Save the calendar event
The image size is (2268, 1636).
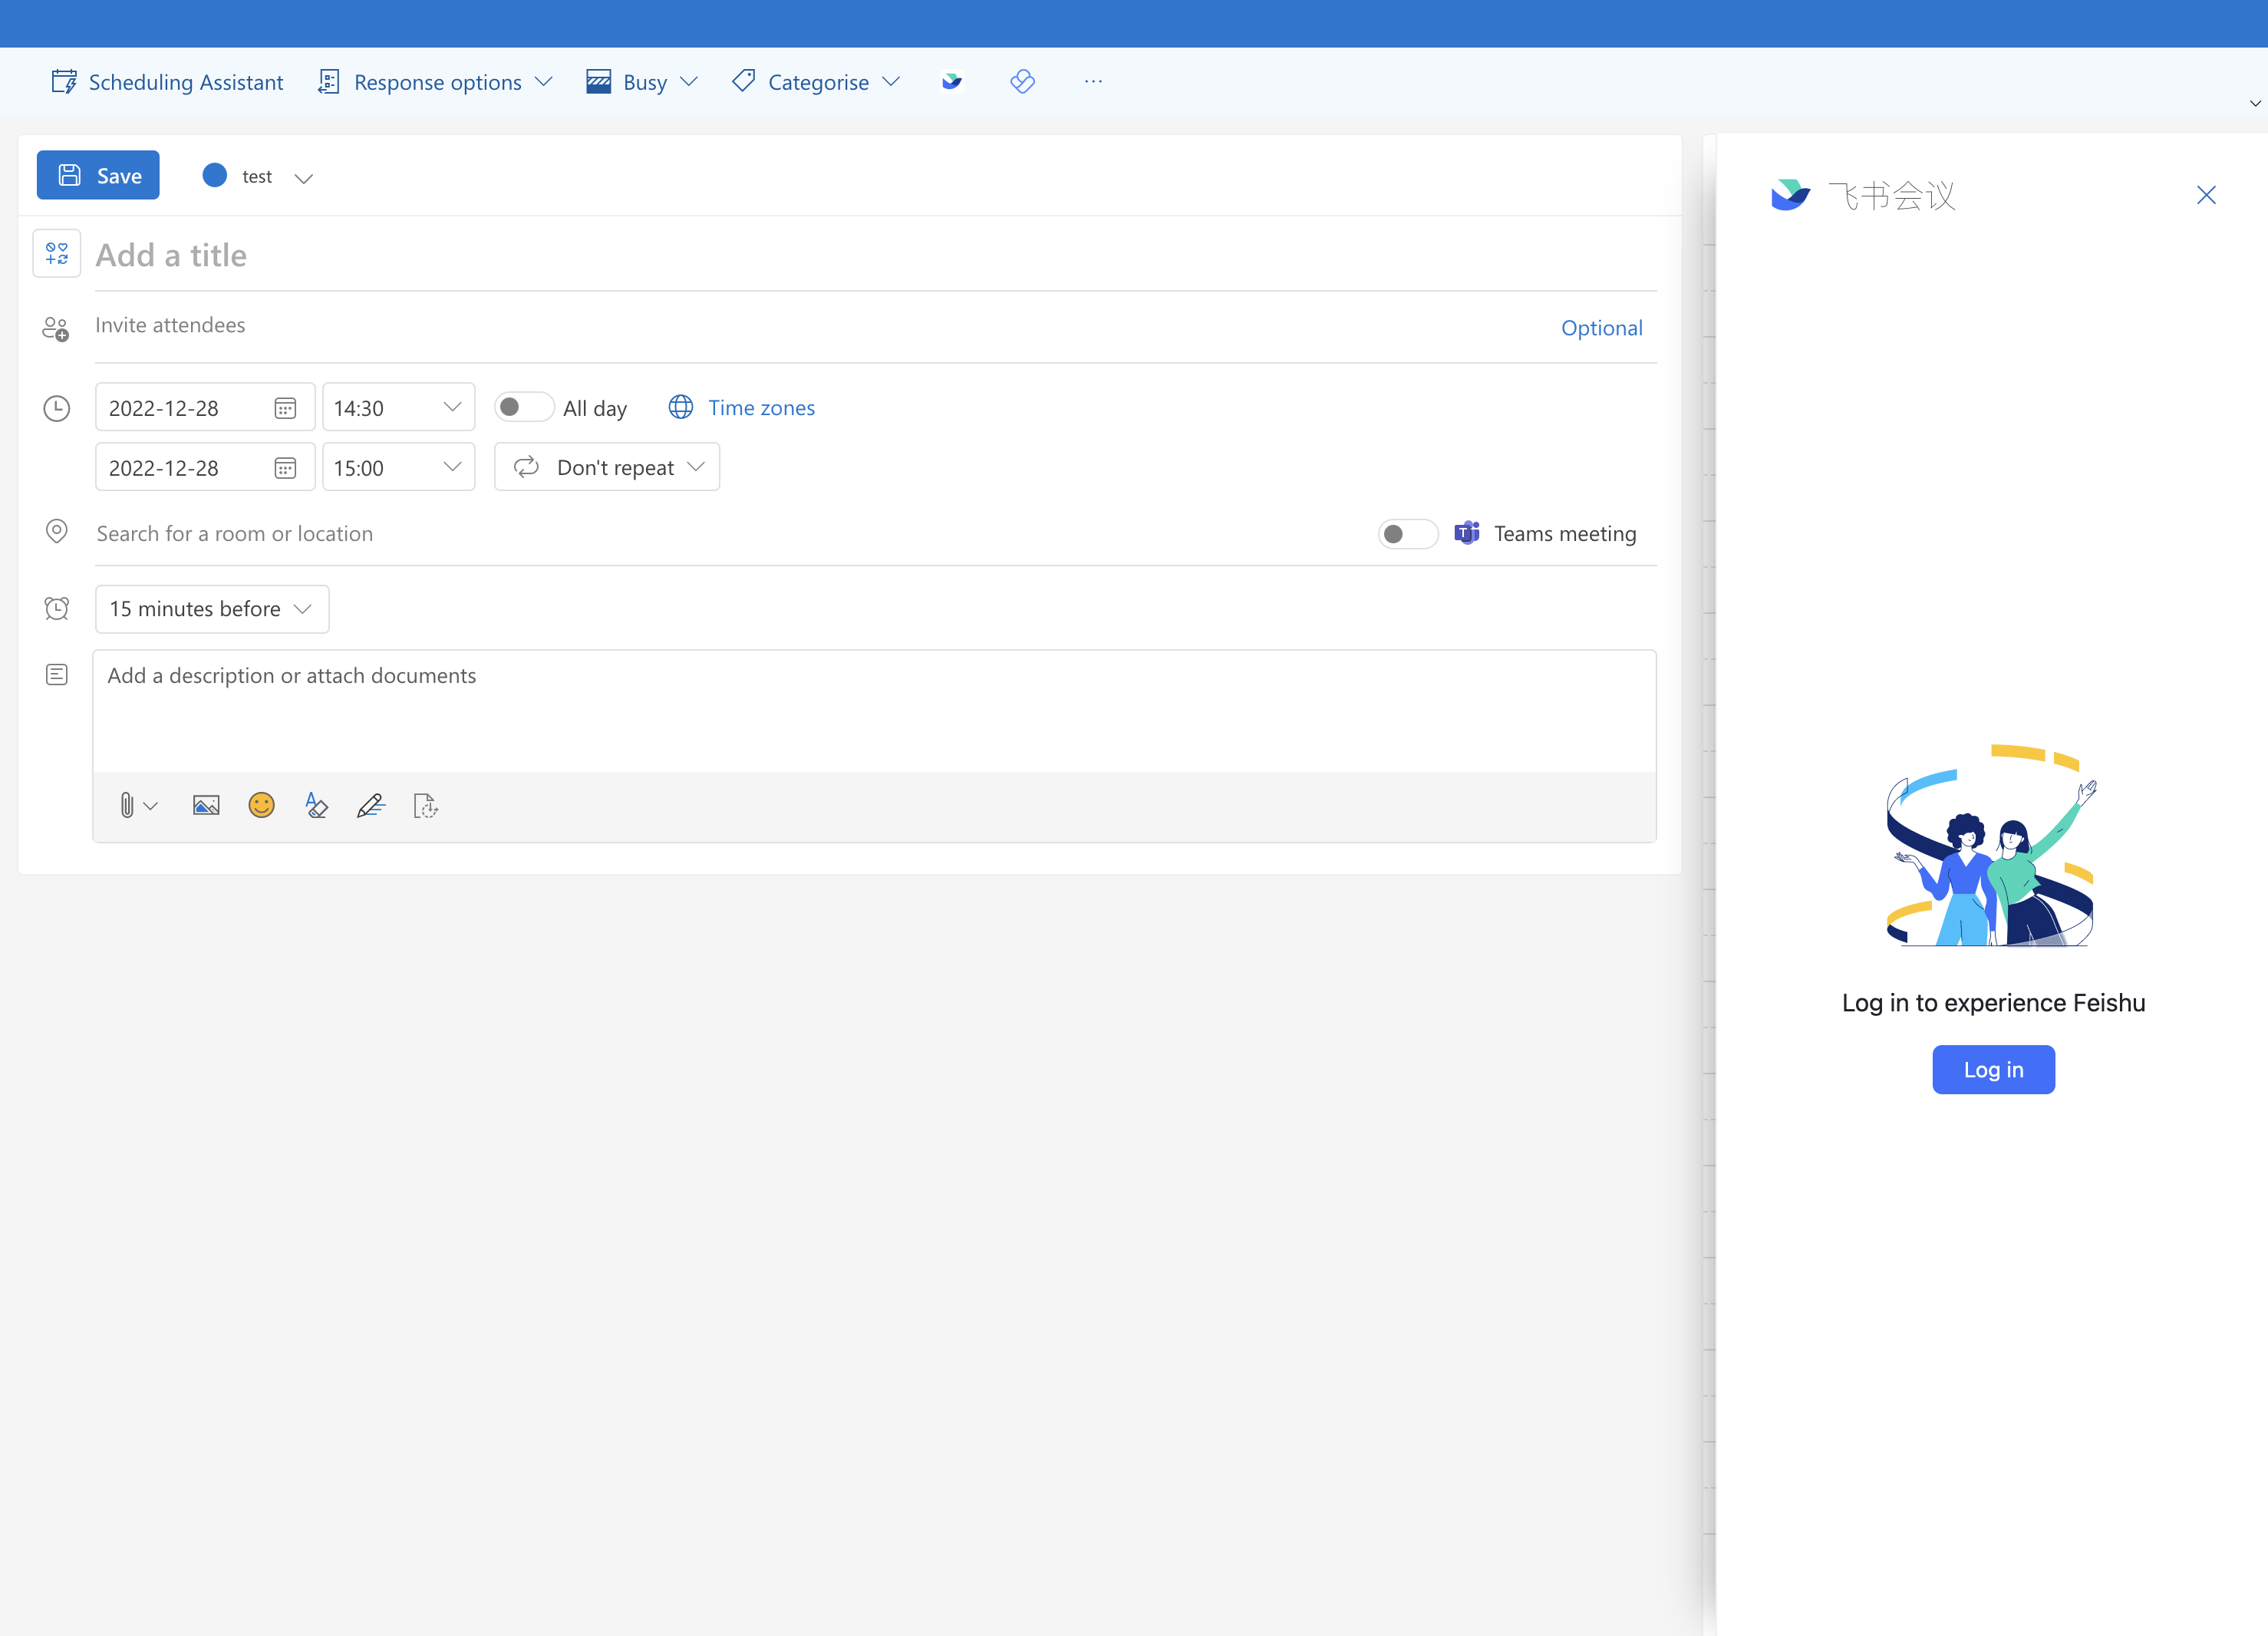click(97, 174)
